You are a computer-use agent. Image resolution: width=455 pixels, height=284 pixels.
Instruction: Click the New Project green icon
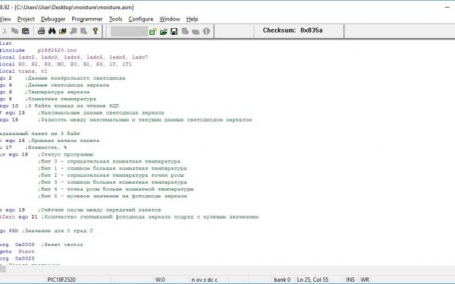(x=153, y=31)
